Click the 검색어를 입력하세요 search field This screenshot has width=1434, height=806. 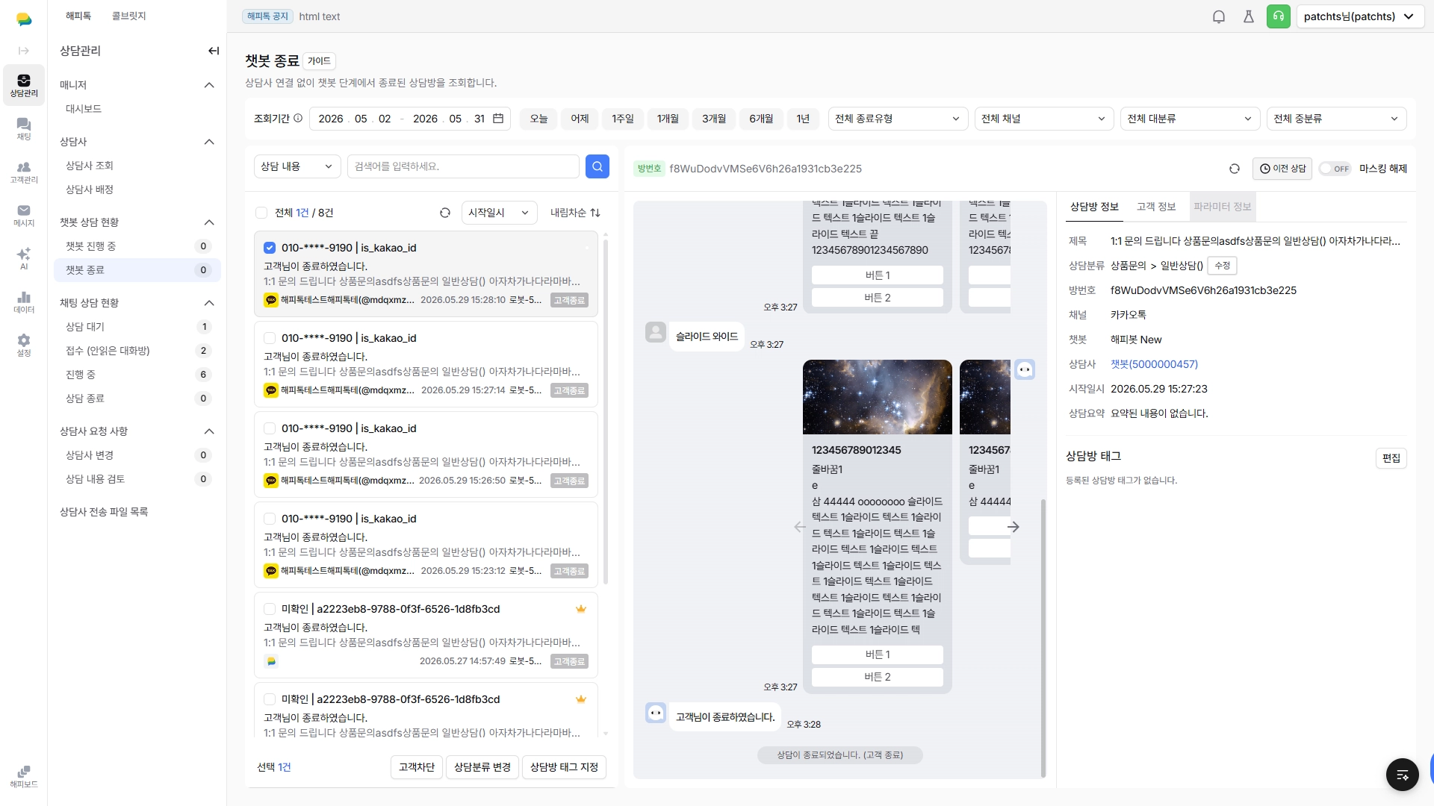click(x=463, y=166)
